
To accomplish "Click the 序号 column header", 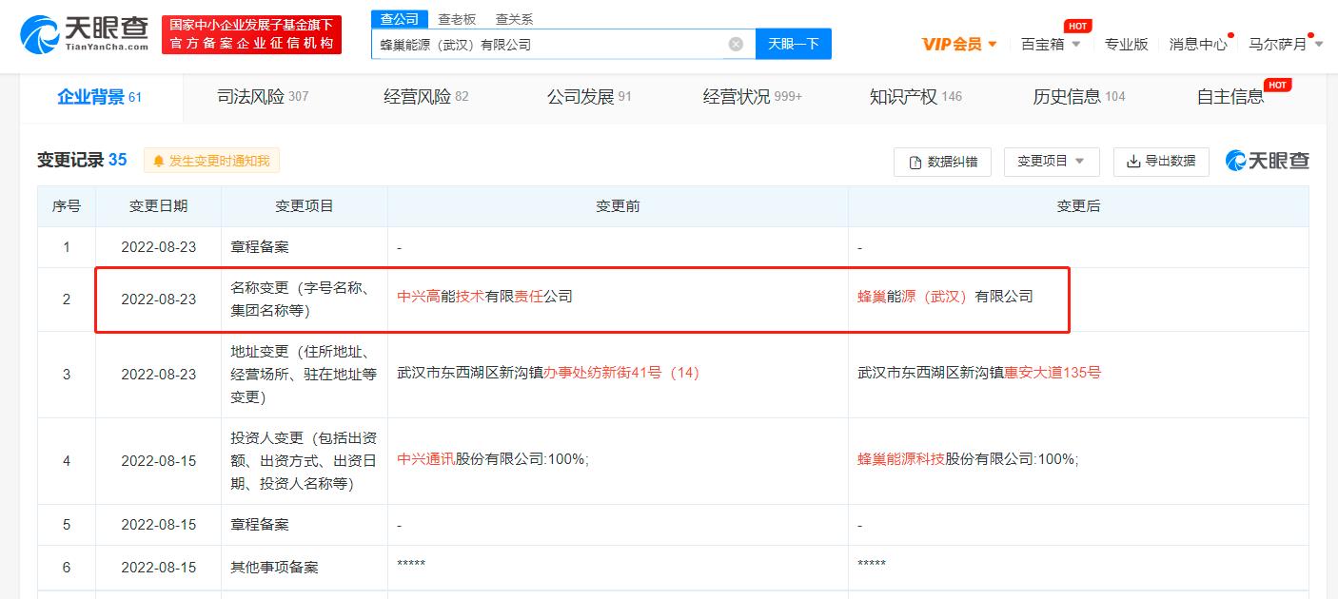I will 67,206.
